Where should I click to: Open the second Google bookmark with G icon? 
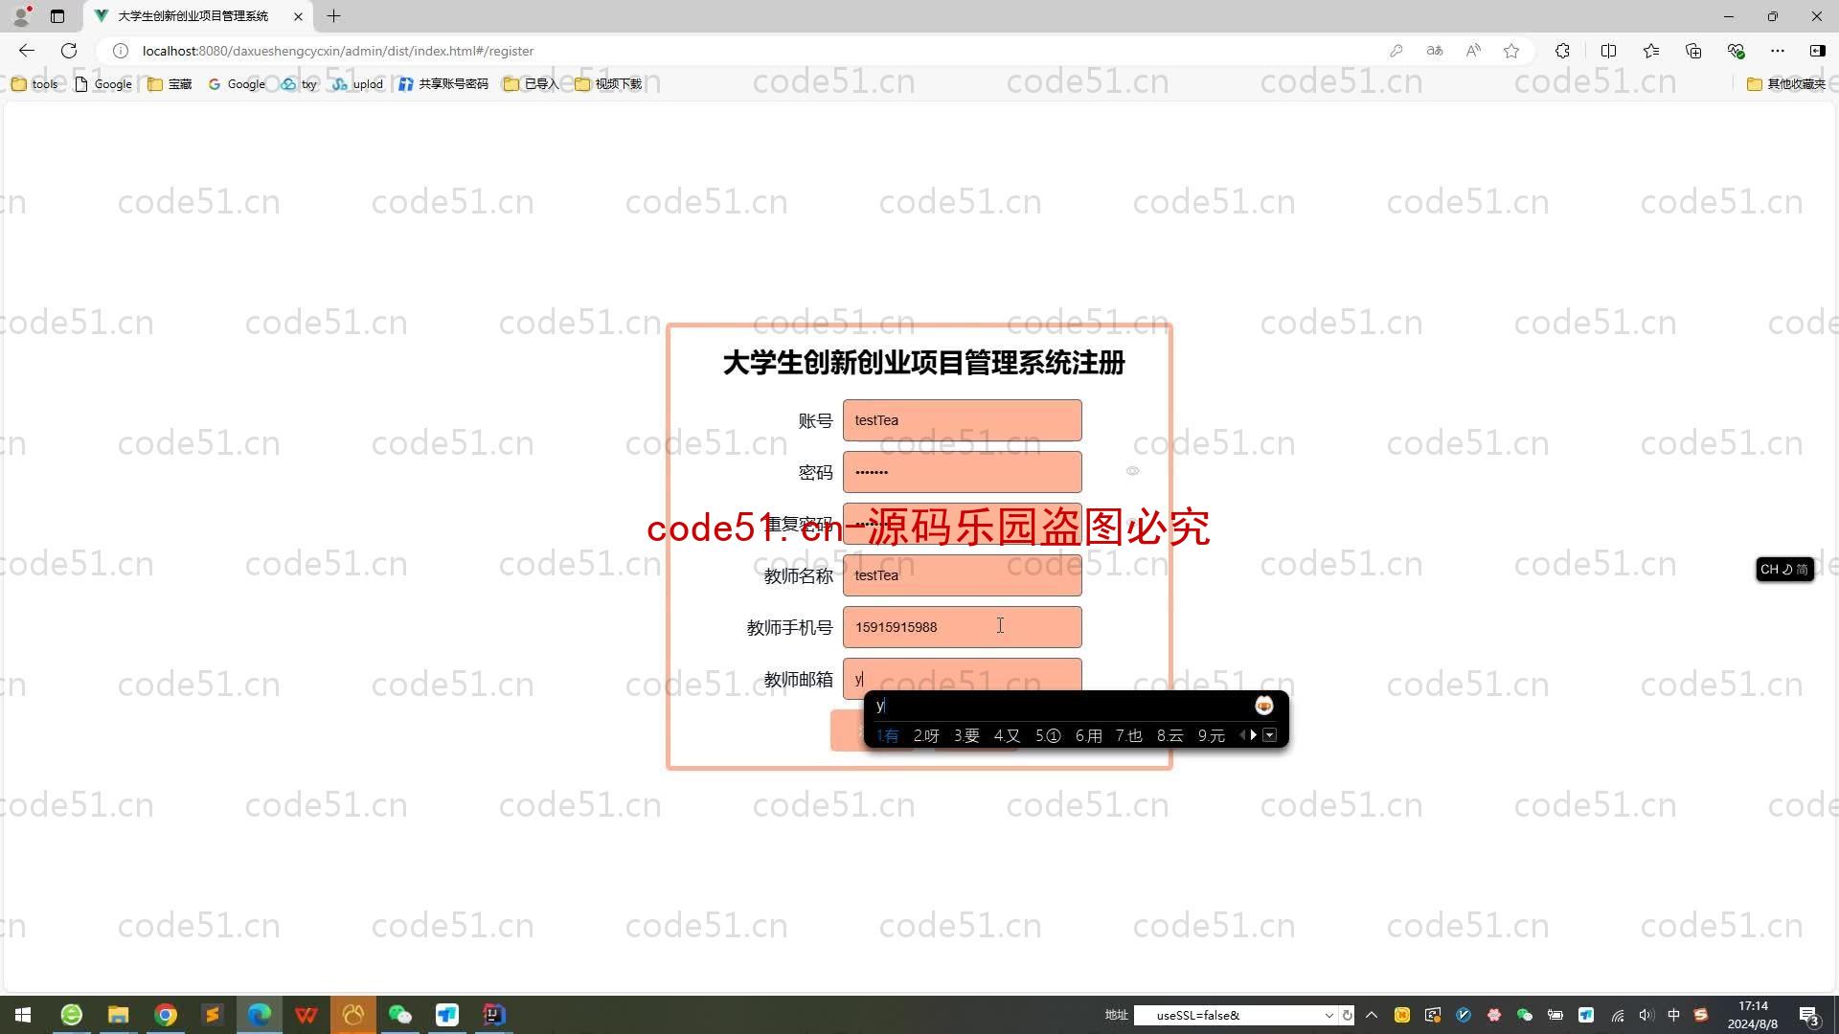pos(237,84)
